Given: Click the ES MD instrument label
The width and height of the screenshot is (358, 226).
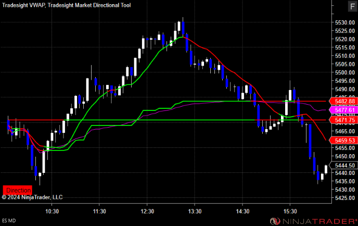Looking at the screenshot, I should coord(9,220).
